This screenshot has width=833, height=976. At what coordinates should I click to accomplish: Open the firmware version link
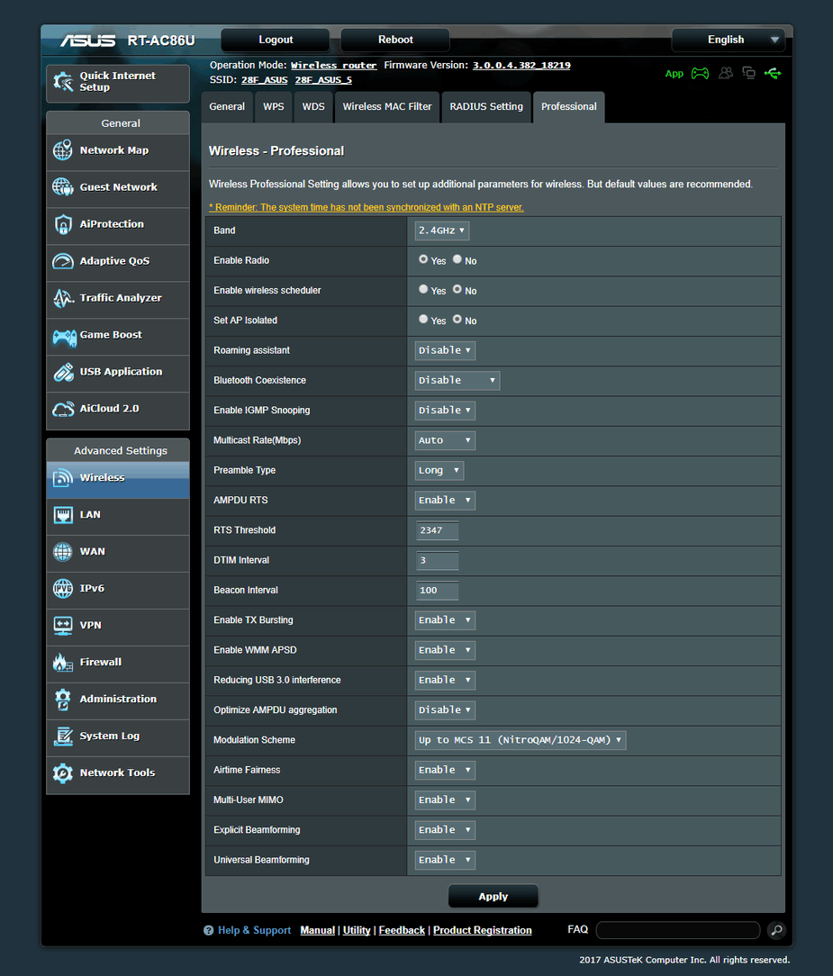pyautogui.click(x=521, y=66)
